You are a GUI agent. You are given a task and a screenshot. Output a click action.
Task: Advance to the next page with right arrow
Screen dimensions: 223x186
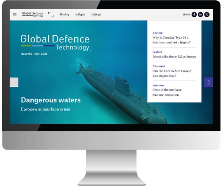[x=209, y=82]
